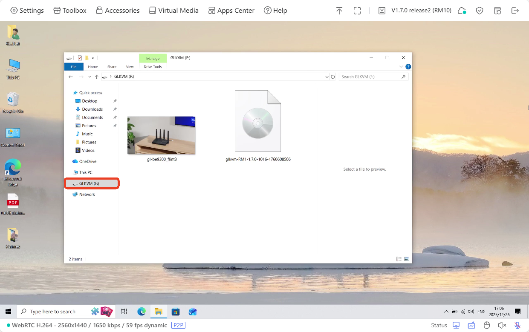Open Microsoft Edge from the taskbar

(x=142, y=311)
